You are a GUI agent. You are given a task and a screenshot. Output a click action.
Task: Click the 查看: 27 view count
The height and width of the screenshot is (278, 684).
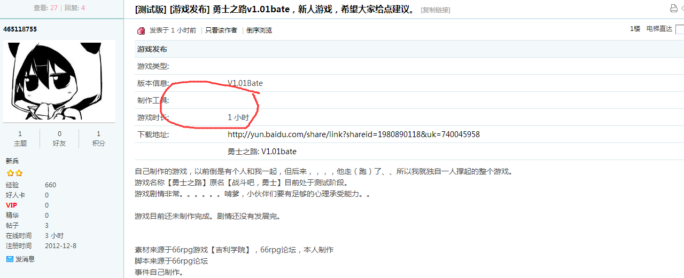click(45, 8)
